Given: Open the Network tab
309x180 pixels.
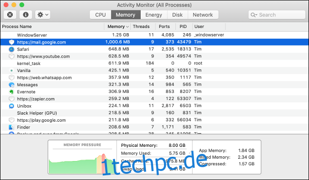Looking at the screenshot, I should pyautogui.click(x=203, y=15).
